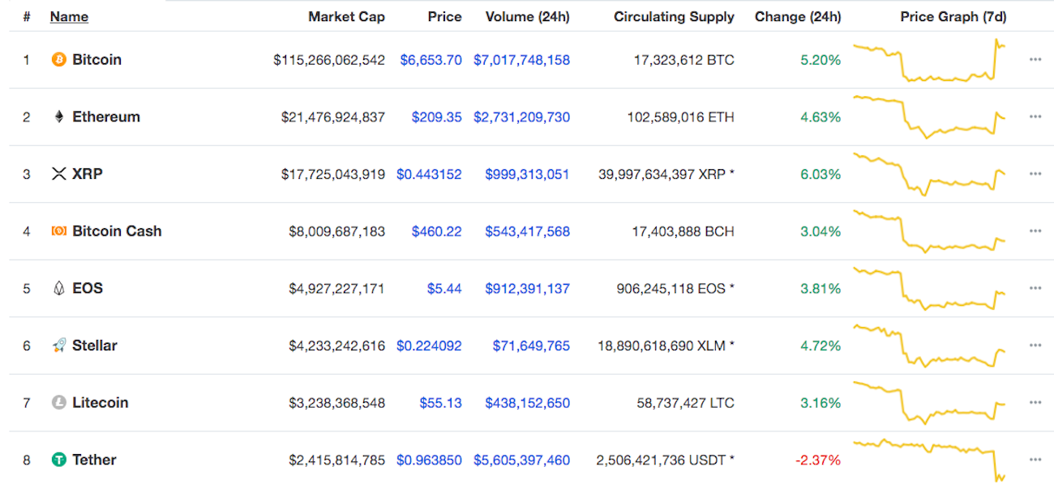
Task: Click the Ethereum diamond logo icon
Action: point(58,117)
